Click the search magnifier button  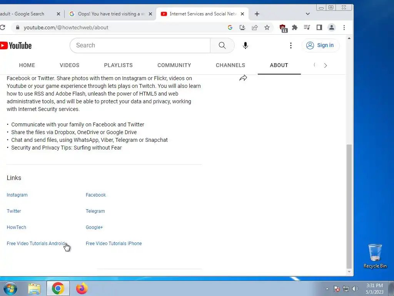tap(222, 45)
